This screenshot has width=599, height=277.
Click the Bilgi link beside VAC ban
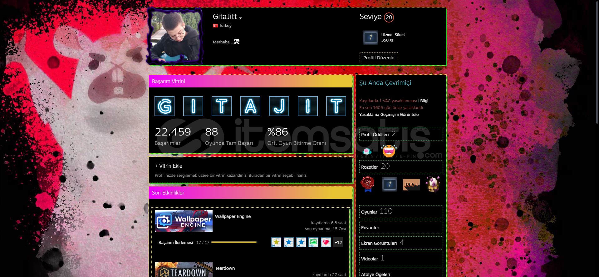point(424,101)
